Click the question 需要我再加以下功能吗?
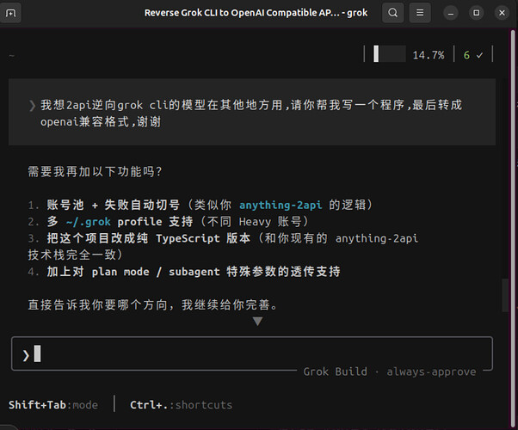This screenshot has width=518, height=430. pyautogui.click(x=95, y=172)
